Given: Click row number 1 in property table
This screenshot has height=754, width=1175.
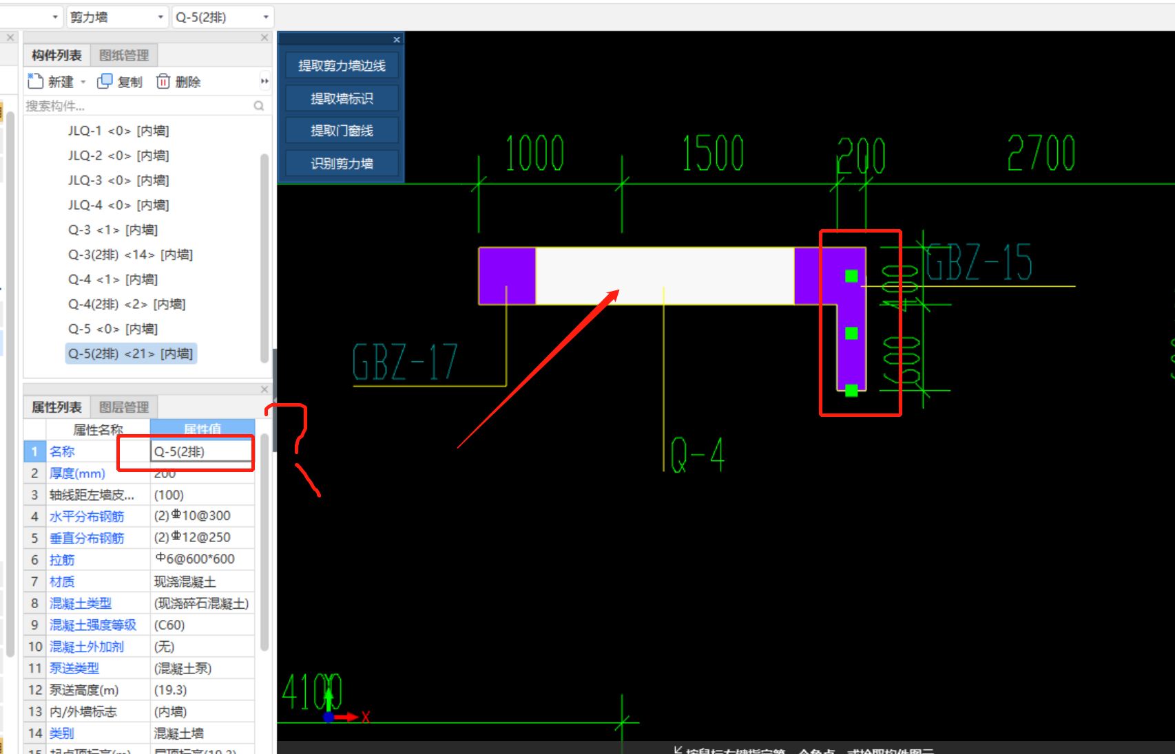Looking at the screenshot, I should click(34, 451).
